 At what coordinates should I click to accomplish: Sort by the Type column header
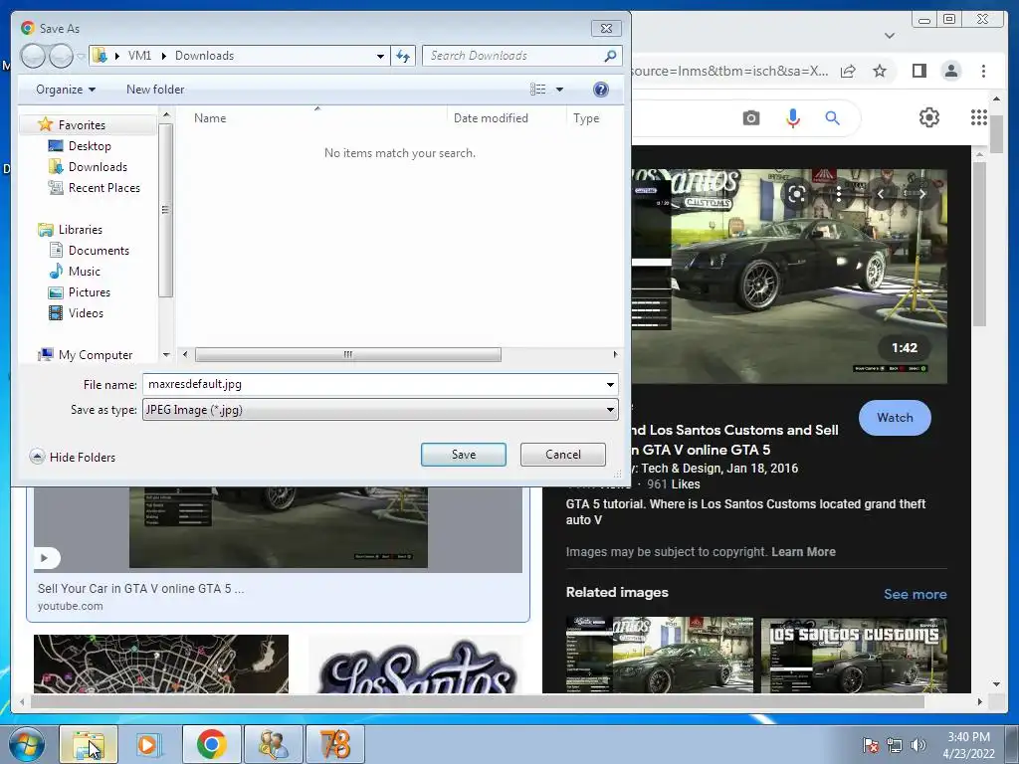coord(586,118)
